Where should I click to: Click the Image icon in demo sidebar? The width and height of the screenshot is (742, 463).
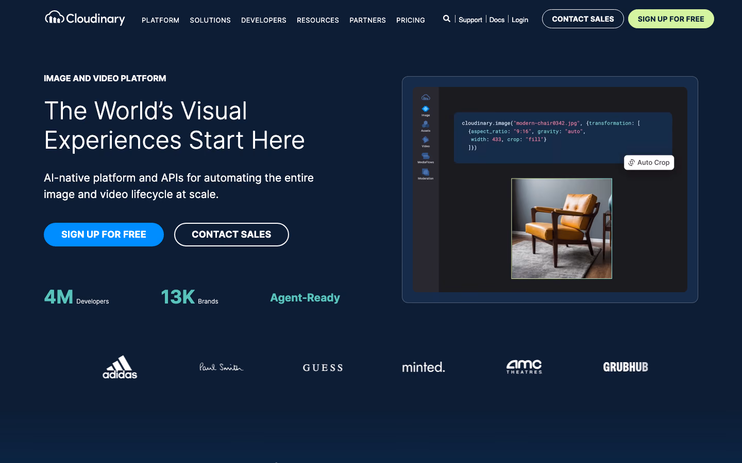[426, 111]
